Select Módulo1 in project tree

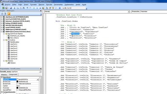click(13, 63)
